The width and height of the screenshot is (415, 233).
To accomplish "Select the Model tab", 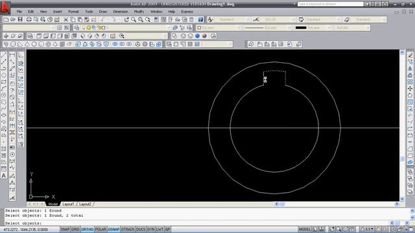I will pos(53,205).
